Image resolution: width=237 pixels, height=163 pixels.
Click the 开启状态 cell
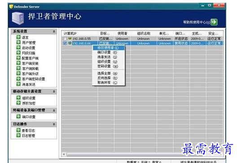pyautogui.click(x=181, y=39)
